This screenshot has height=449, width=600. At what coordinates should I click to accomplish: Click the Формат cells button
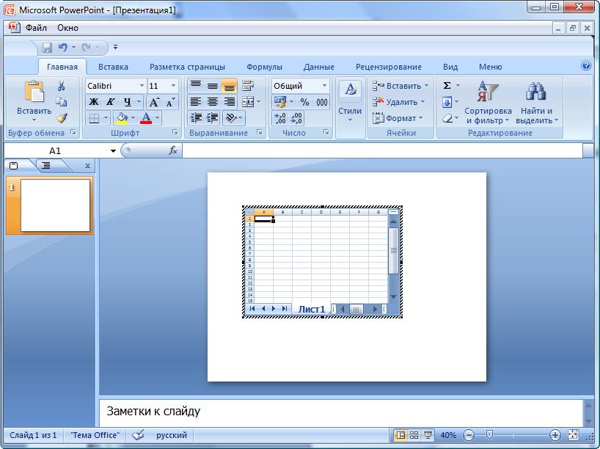coord(398,118)
